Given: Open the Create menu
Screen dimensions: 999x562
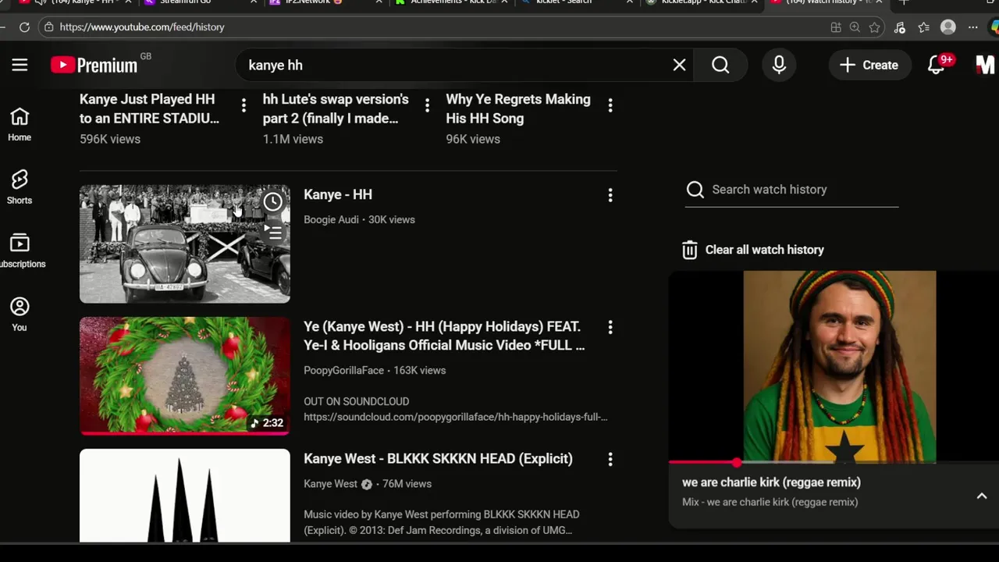Looking at the screenshot, I should tap(869, 66).
